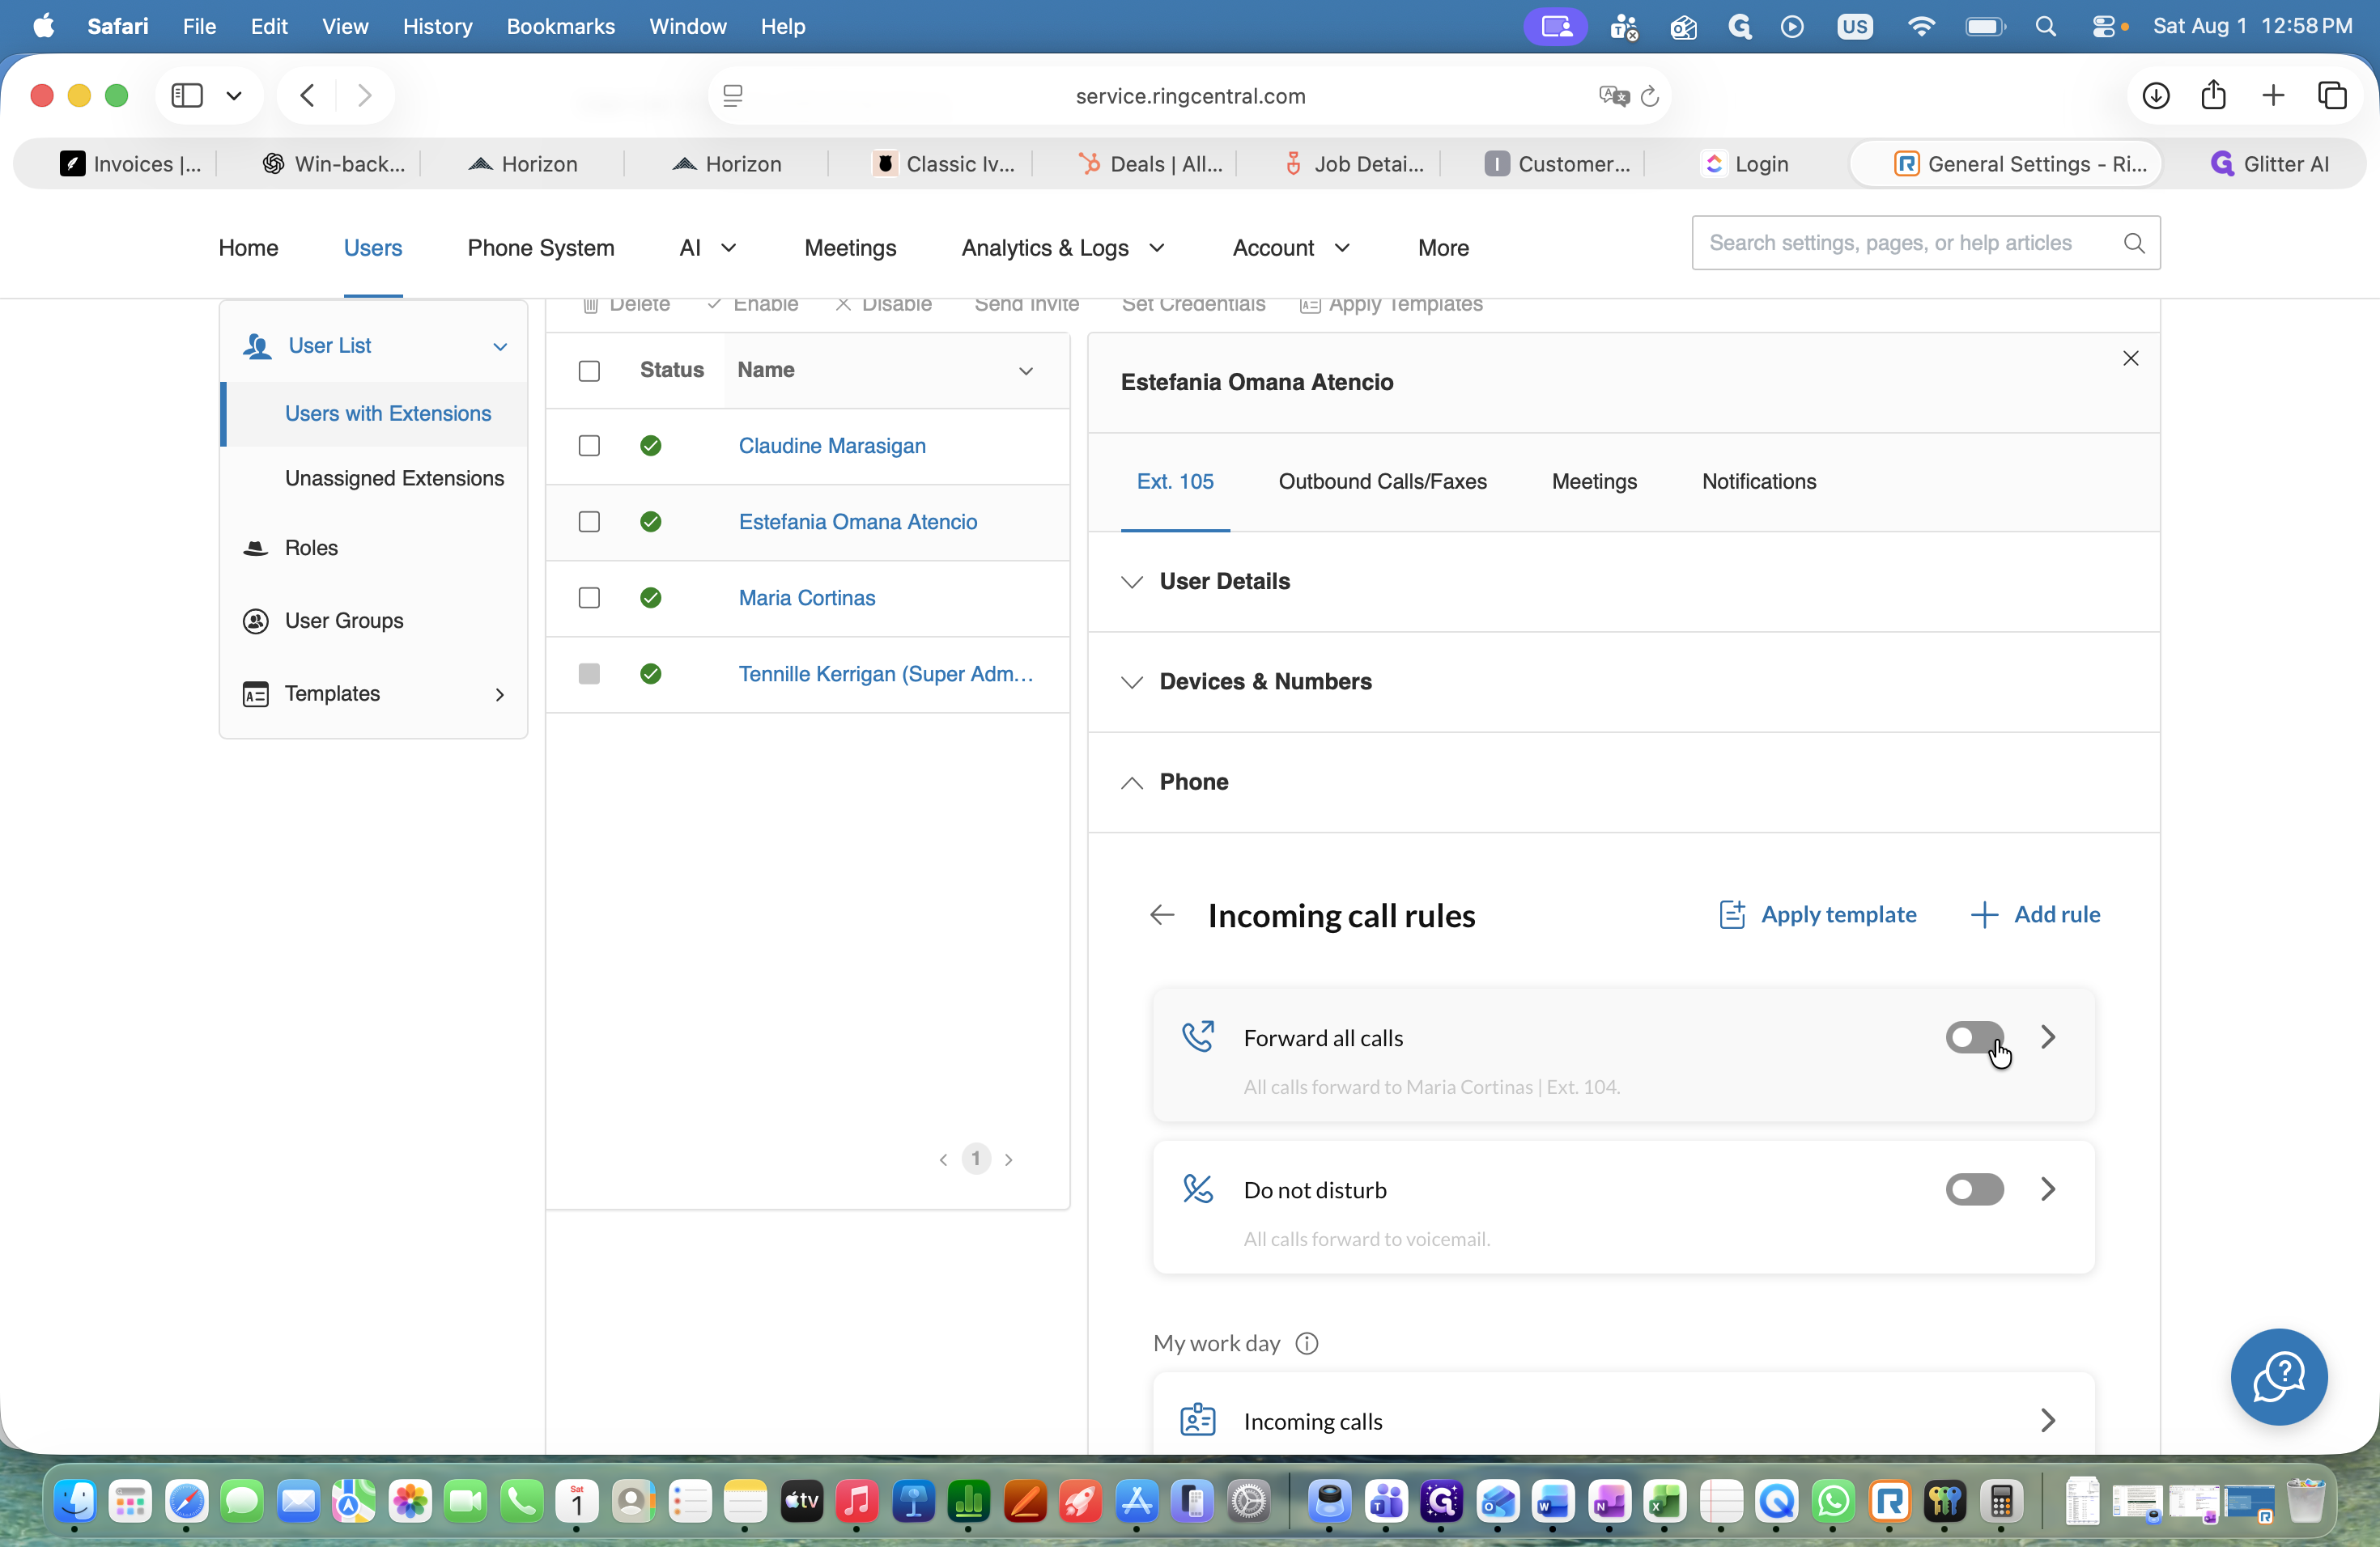Select Unassigned Extensions in sidebar

[394, 479]
